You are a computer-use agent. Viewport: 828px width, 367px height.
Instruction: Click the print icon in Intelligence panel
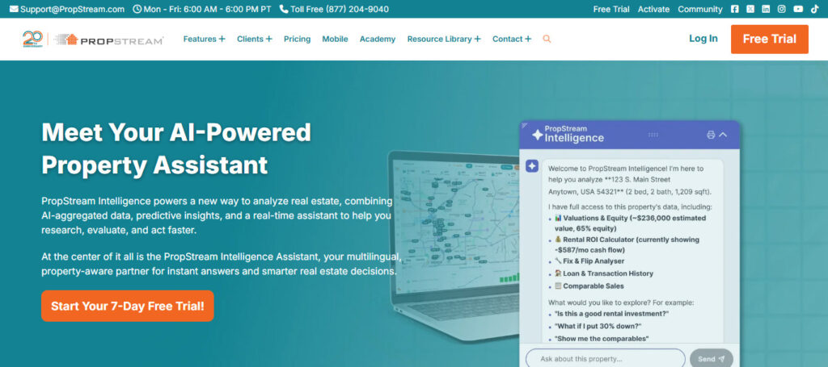pyautogui.click(x=711, y=135)
